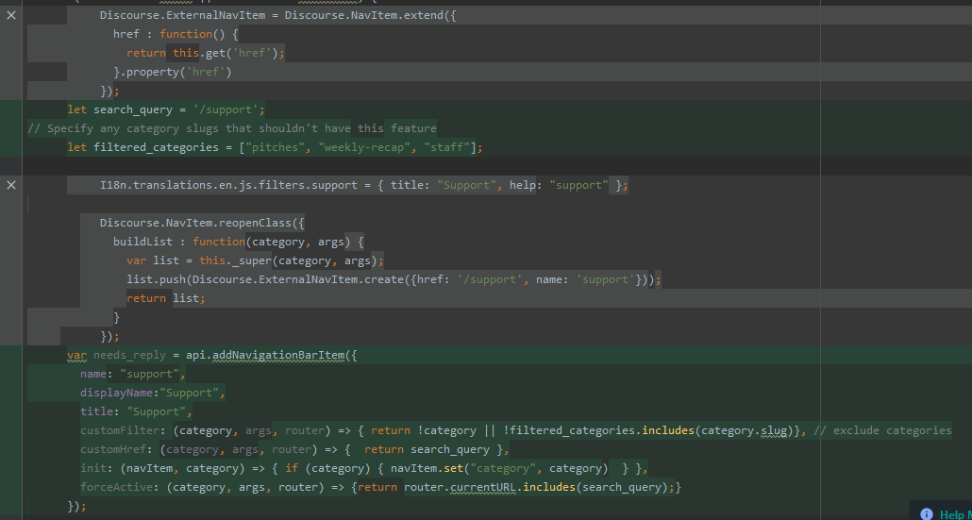Click the comment '// Specify any category slugs'
The image size is (972, 520).
point(127,128)
